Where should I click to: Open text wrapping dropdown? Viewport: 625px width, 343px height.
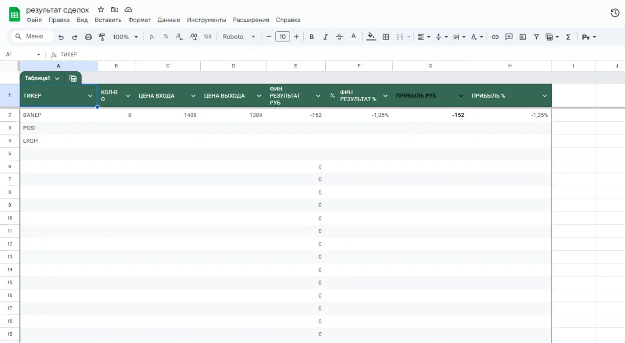pos(459,37)
